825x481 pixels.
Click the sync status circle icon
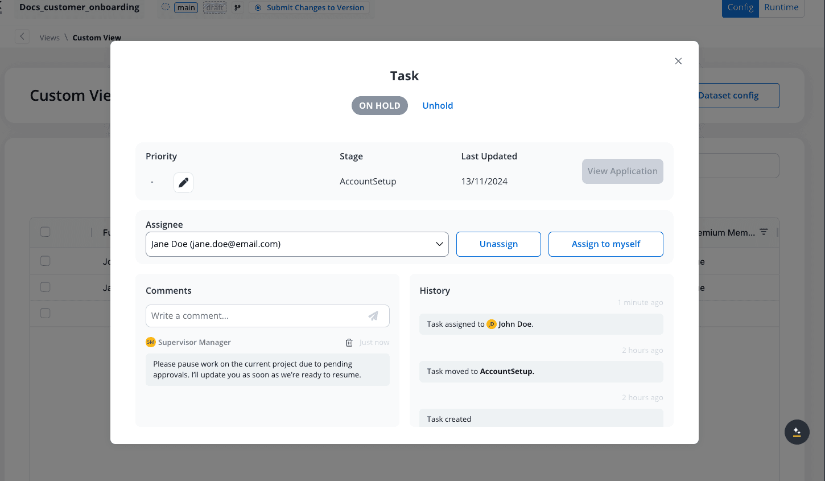tap(166, 7)
